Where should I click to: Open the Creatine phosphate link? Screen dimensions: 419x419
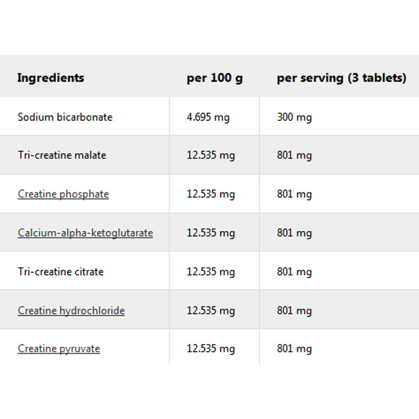coord(63,194)
